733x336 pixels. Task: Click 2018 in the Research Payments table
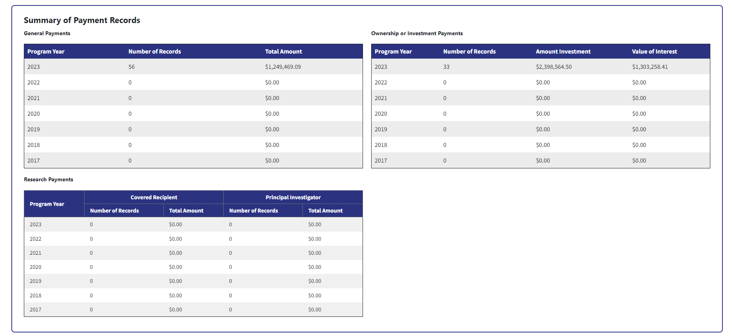36,295
